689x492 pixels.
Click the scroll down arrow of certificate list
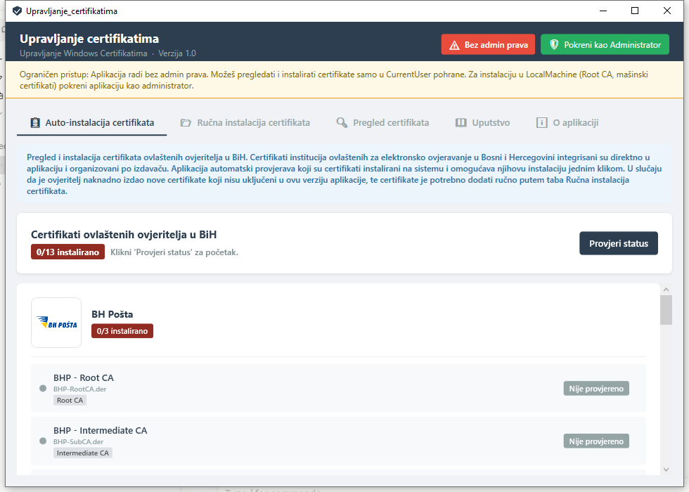[x=667, y=470]
